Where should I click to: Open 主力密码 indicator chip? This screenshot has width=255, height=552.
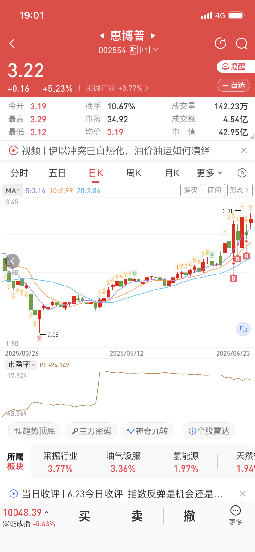pos(91,431)
